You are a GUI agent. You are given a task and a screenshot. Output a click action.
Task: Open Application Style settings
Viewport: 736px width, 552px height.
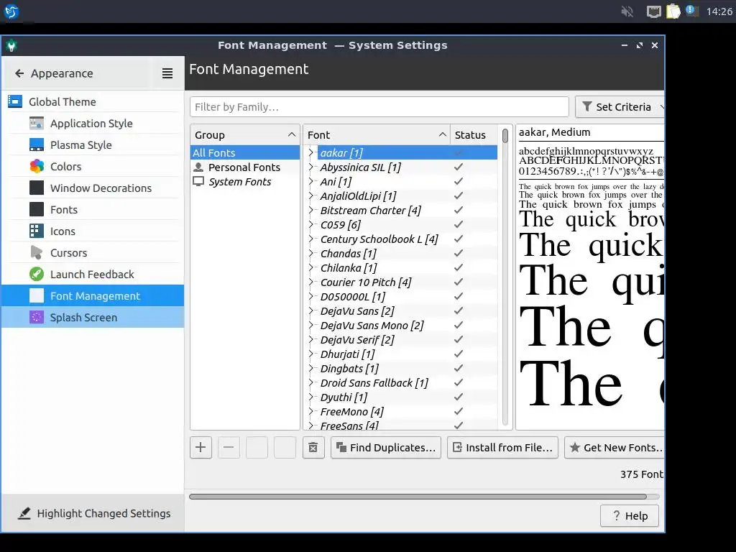click(93, 124)
